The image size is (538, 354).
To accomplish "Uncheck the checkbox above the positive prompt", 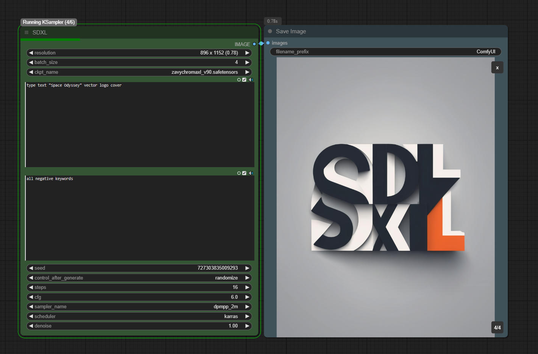I will tap(244, 80).
